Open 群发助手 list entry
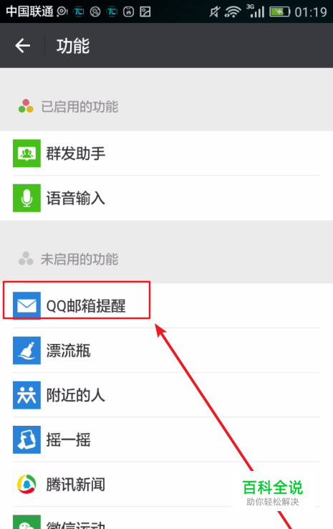333x529 pixels. [x=166, y=153]
